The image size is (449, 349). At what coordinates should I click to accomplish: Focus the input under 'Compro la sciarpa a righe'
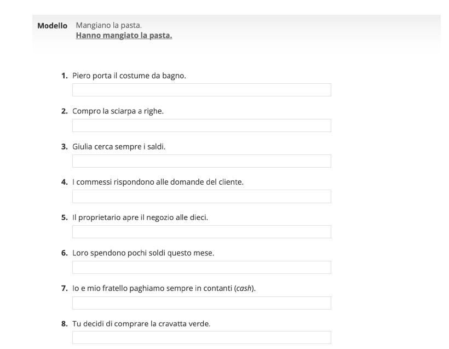202,125
